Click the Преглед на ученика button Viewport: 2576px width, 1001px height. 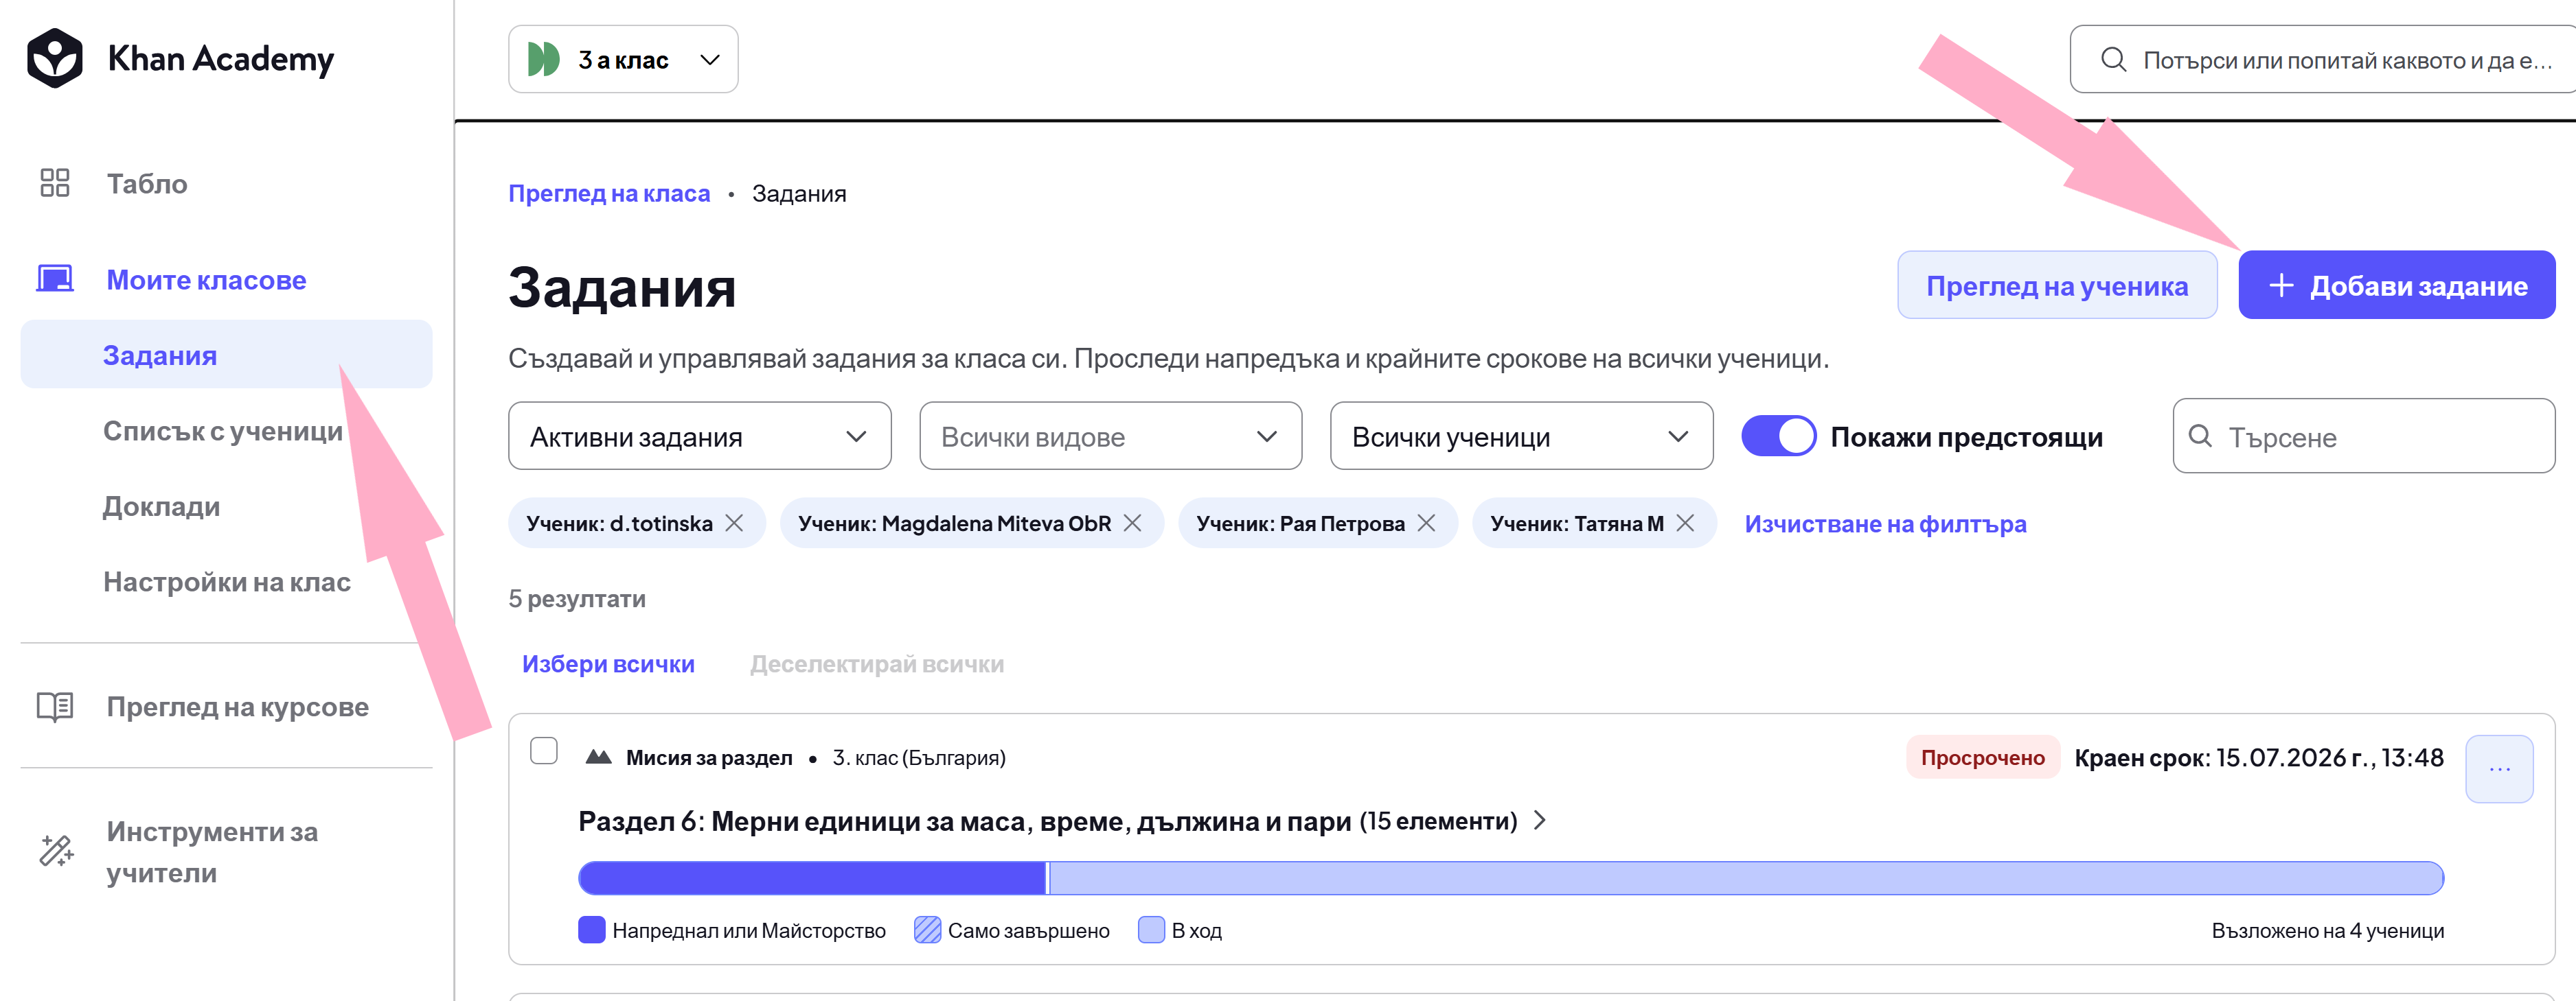tap(2058, 285)
